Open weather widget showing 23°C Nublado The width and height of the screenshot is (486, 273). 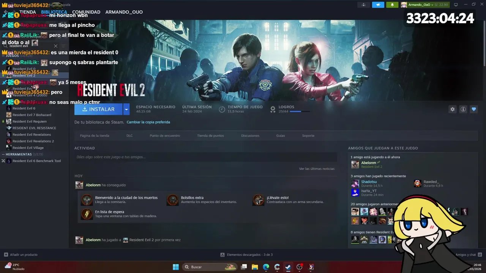pyautogui.click(x=14, y=267)
